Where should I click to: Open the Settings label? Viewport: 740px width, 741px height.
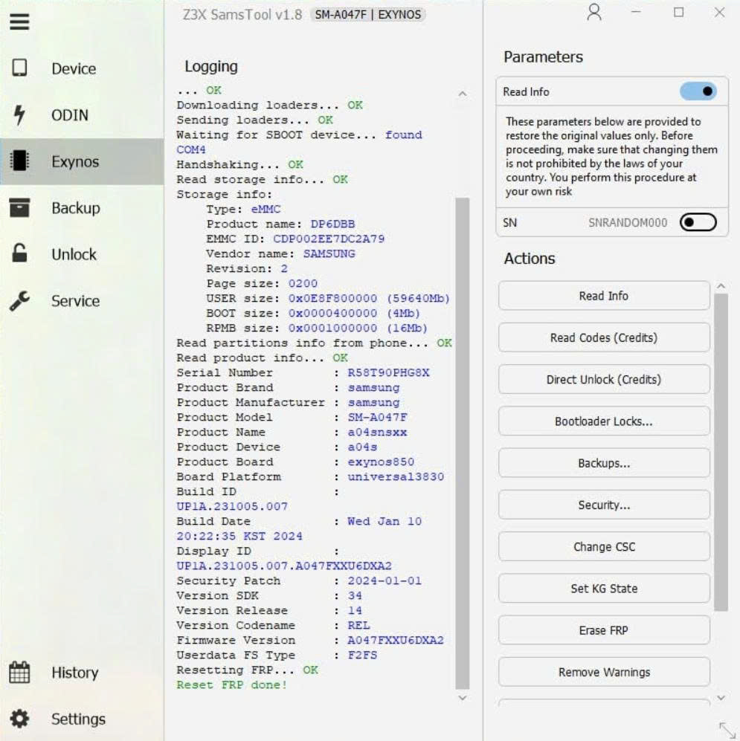click(x=78, y=719)
